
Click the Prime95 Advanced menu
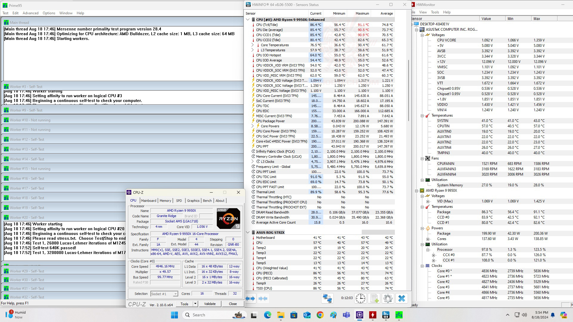(30, 13)
